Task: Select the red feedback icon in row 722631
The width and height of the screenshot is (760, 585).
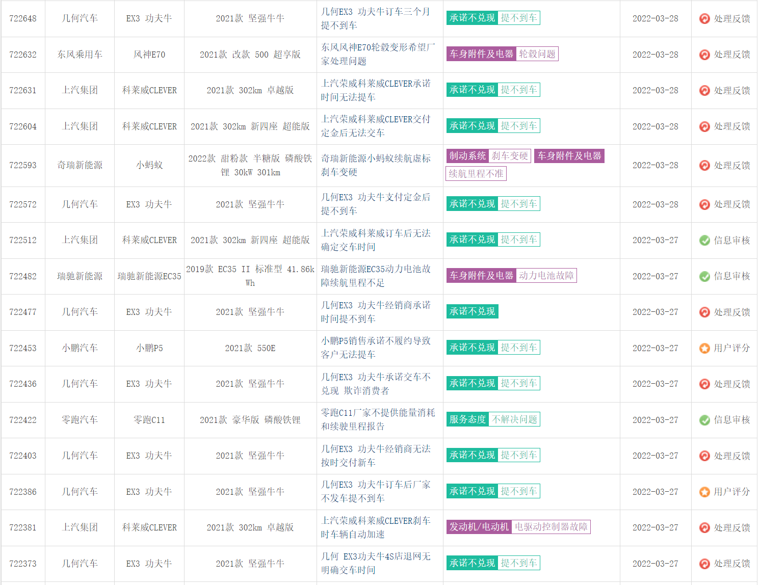Action: [704, 90]
